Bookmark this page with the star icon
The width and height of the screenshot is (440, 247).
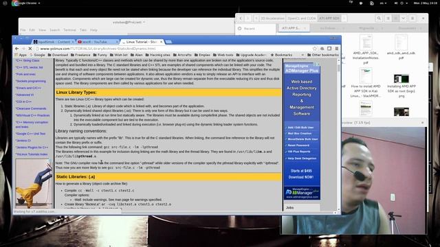[315, 49]
